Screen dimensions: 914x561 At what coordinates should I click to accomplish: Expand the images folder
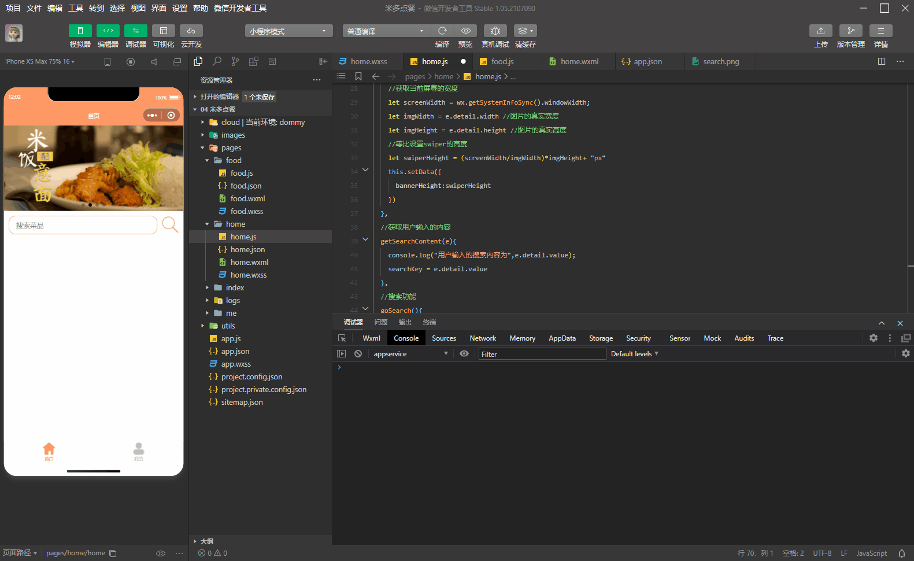(202, 135)
